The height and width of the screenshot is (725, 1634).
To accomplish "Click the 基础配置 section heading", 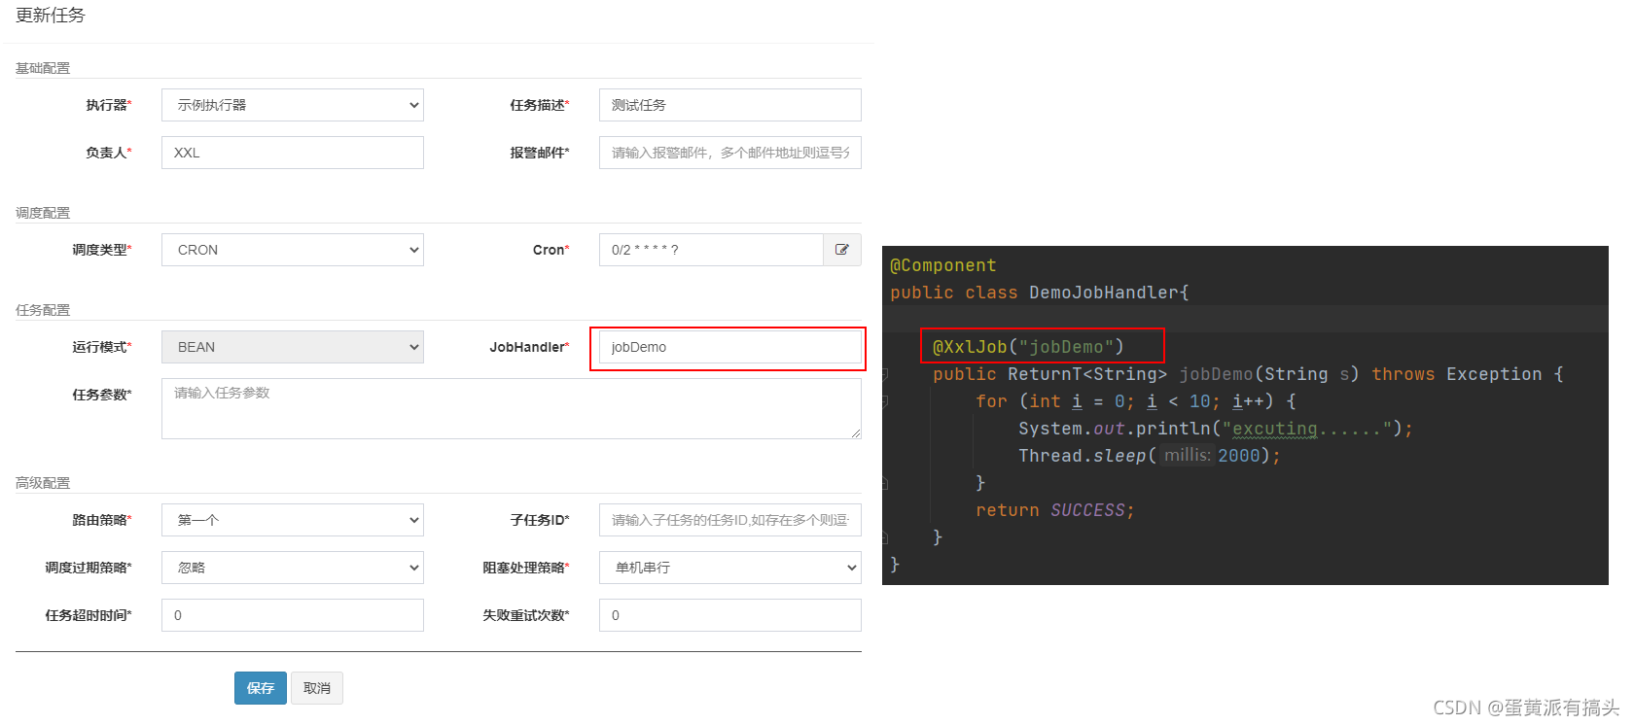I will click(x=43, y=68).
